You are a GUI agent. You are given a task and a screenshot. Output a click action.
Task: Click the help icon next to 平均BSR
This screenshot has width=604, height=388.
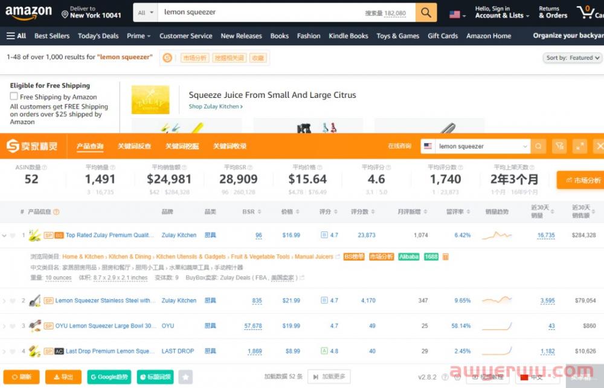click(250, 167)
